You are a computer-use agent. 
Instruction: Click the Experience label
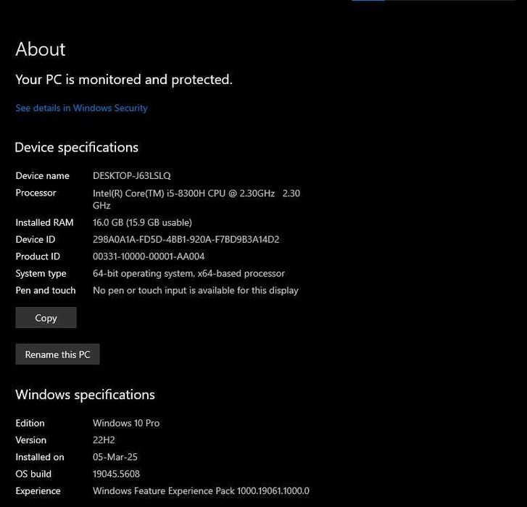point(38,491)
